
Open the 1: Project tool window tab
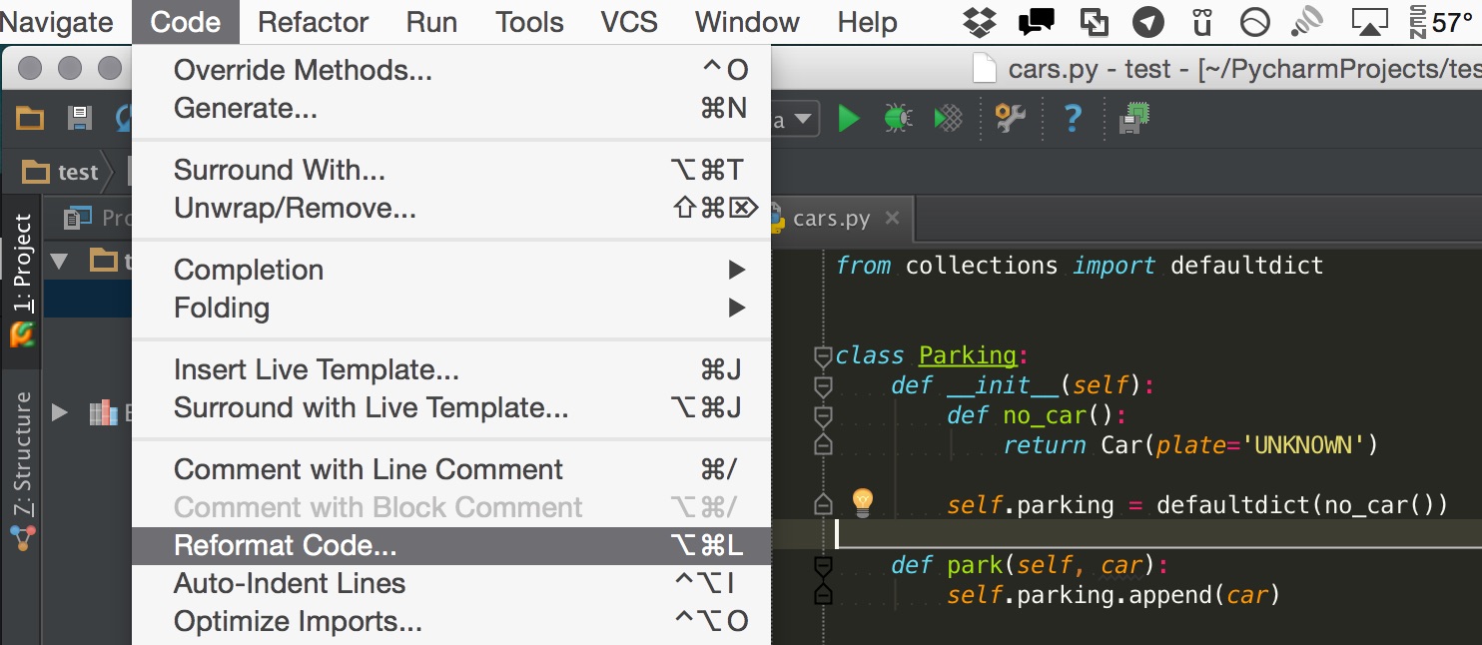pos(21,280)
